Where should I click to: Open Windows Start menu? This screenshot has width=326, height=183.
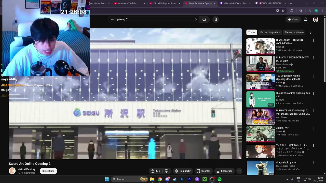click(x=107, y=179)
